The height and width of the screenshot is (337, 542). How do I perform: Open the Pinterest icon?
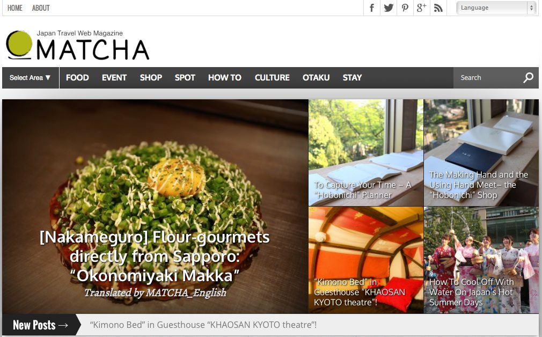(405, 8)
